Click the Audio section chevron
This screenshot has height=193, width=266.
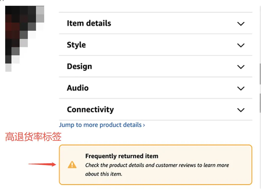click(x=241, y=89)
